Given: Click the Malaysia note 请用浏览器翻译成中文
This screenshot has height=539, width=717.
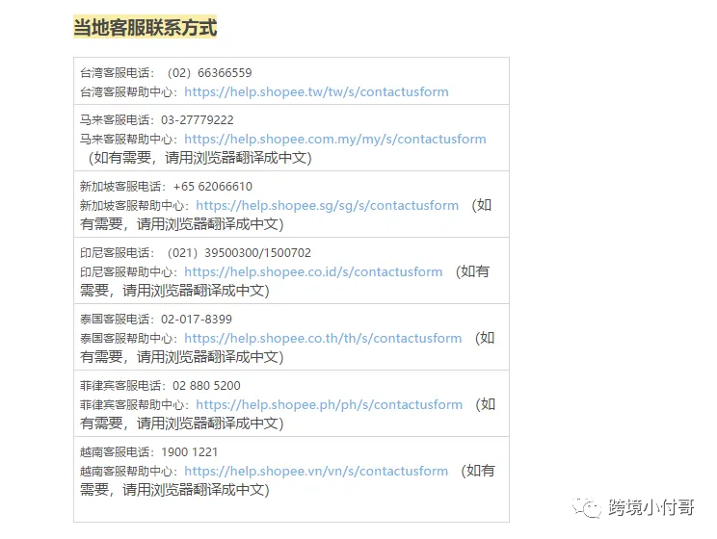Looking at the screenshot, I should click(236, 158).
